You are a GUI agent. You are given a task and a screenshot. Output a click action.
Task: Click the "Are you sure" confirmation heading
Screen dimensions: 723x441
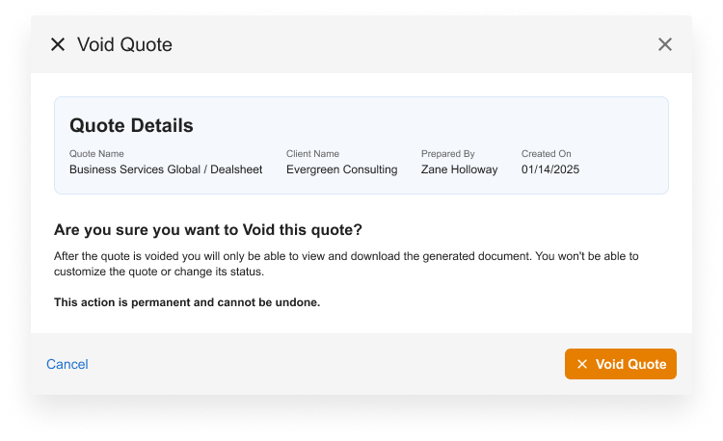click(x=207, y=230)
